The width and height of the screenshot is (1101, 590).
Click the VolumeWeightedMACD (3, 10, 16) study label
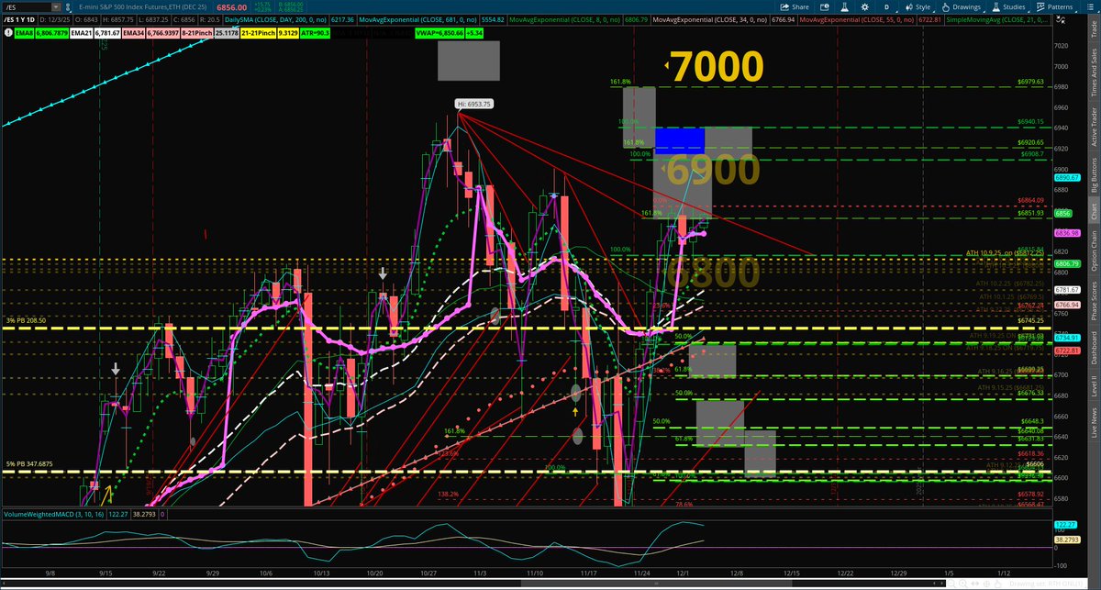tap(53, 515)
